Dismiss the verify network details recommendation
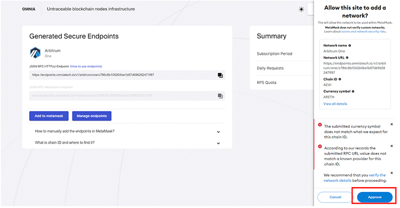 coord(391,173)
